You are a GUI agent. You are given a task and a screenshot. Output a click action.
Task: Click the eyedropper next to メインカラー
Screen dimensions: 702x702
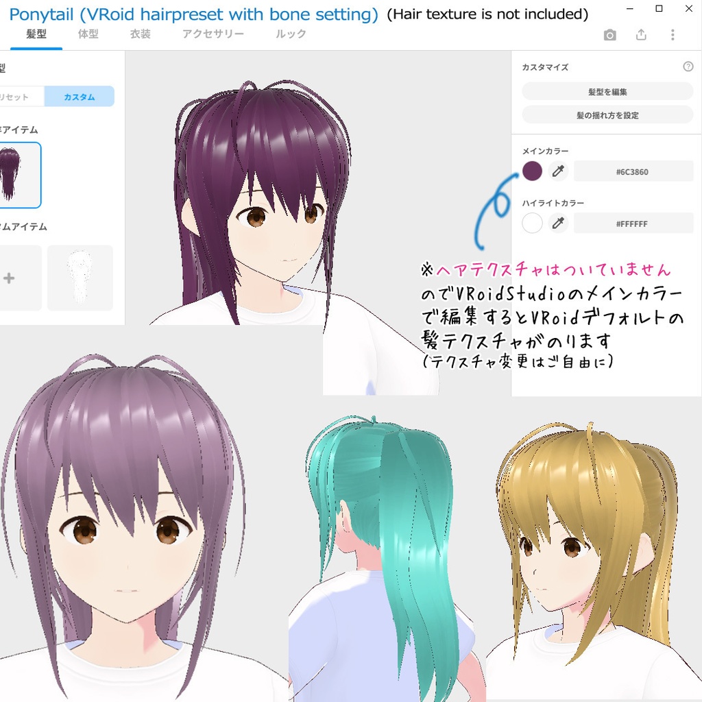click(x=558, y=171)
